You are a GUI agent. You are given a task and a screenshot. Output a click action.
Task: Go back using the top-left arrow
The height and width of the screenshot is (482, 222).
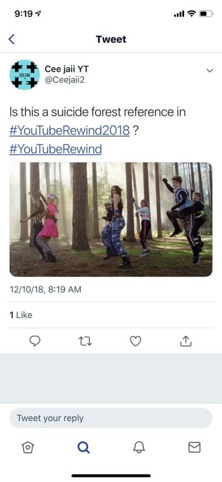point(12,39)
